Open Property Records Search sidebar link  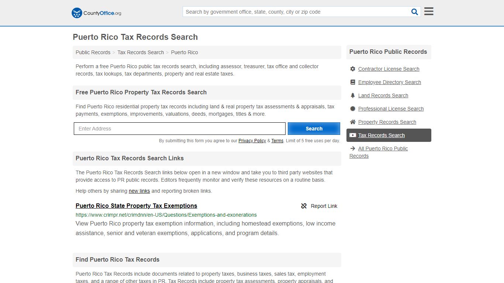tap(387, 122)
